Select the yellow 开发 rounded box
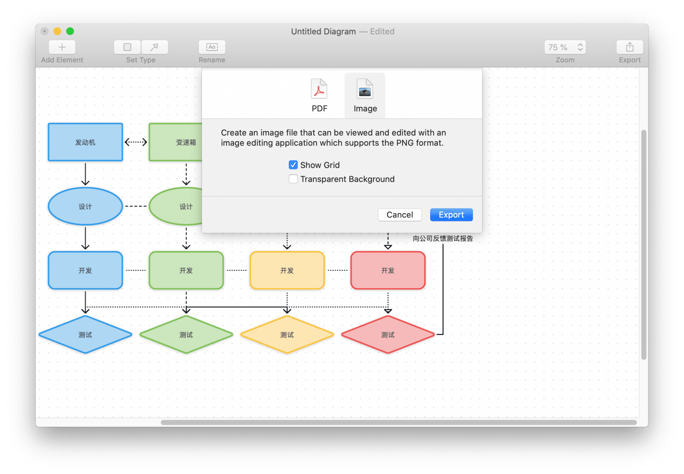 pyautogui.click(x=287, y=270)
